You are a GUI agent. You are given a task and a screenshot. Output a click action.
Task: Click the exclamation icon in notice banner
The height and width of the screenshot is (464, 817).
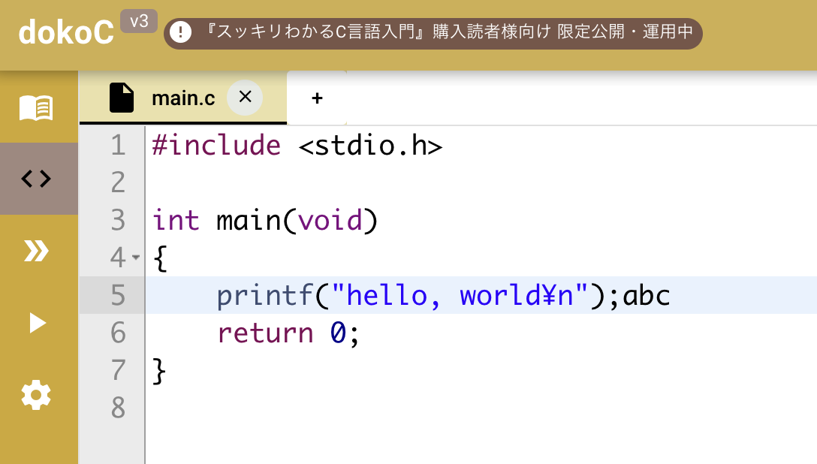(x=181, y=33)
